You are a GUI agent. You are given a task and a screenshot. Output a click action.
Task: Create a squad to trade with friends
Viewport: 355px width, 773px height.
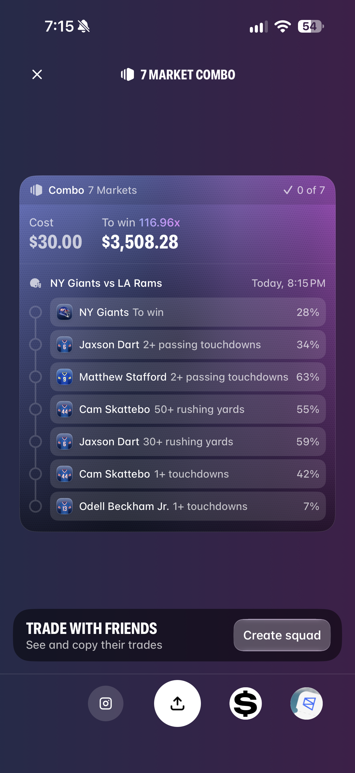(282, 635)
